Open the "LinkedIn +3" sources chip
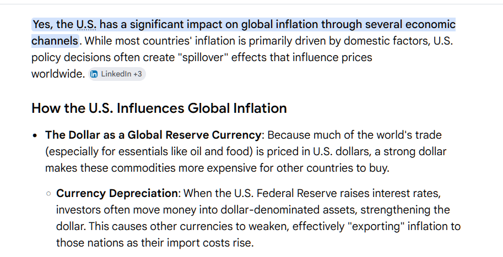This screenshot has height=257, width=503. click(117, 74)
